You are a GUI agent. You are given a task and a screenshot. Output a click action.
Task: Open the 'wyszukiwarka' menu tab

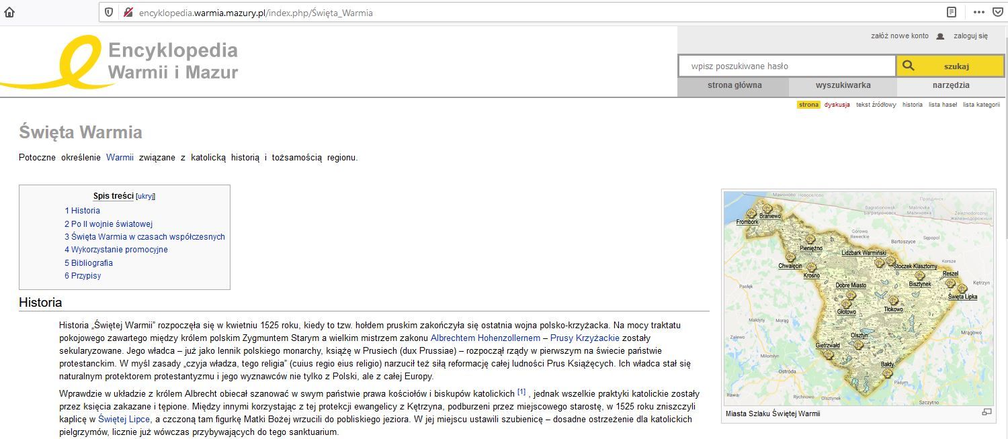(x=843, y=85)
